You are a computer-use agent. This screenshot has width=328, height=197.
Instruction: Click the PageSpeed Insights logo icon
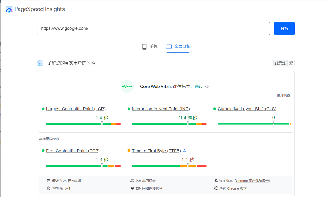9,9
